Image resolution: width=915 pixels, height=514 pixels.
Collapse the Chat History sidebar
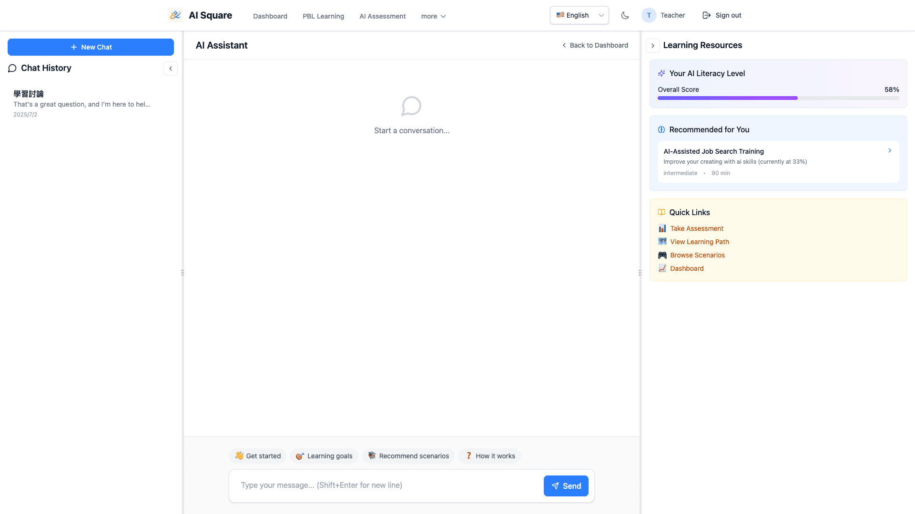tap(171, 69)
